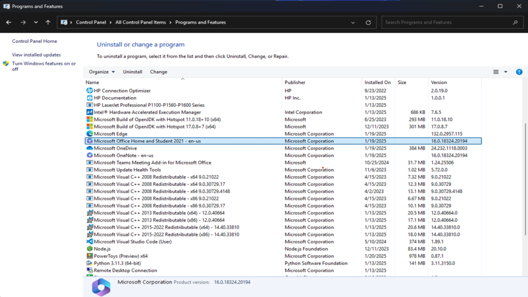Select Visual C++ 2015-2022 Redistributable (x86) row

coord(283,235)
